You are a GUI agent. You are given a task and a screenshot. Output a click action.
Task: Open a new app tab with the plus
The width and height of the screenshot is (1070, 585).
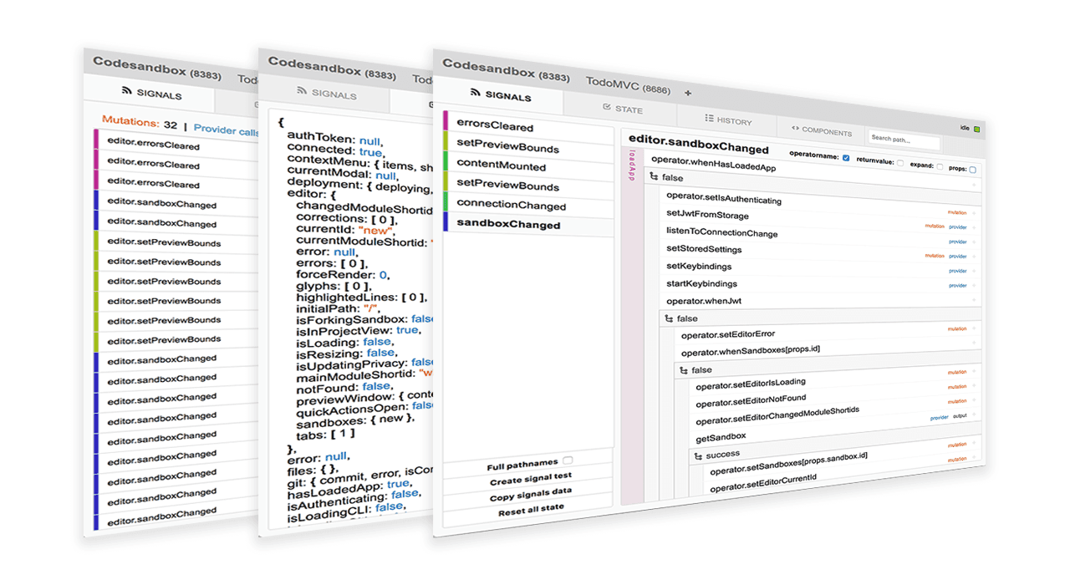pos(688,93)
